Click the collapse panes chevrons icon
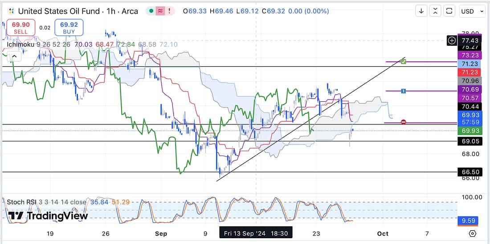 pos(436,11)
